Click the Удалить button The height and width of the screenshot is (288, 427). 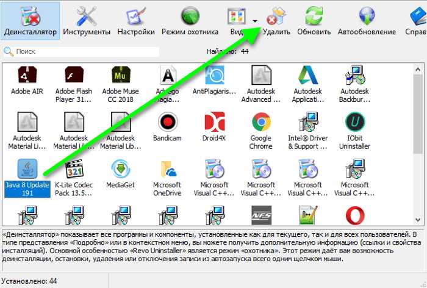276,21
